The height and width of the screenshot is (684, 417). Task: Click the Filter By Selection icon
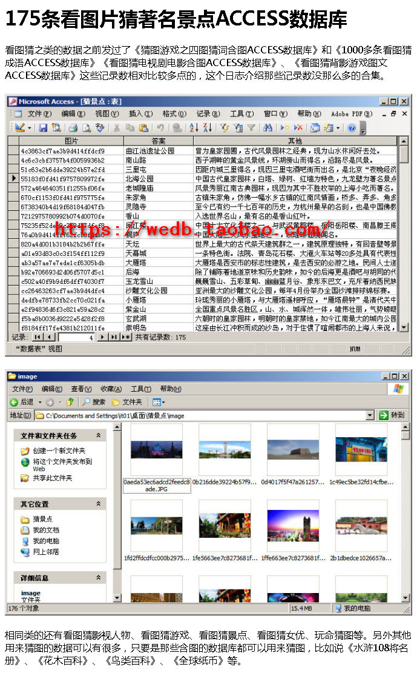click(x=224, y=127)
